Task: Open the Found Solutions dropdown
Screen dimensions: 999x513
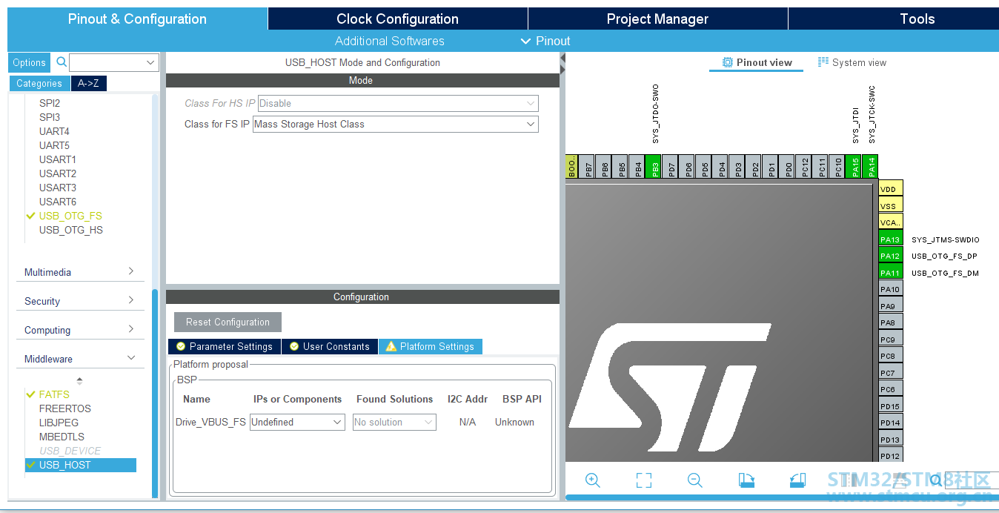Action: pos(394,422)
